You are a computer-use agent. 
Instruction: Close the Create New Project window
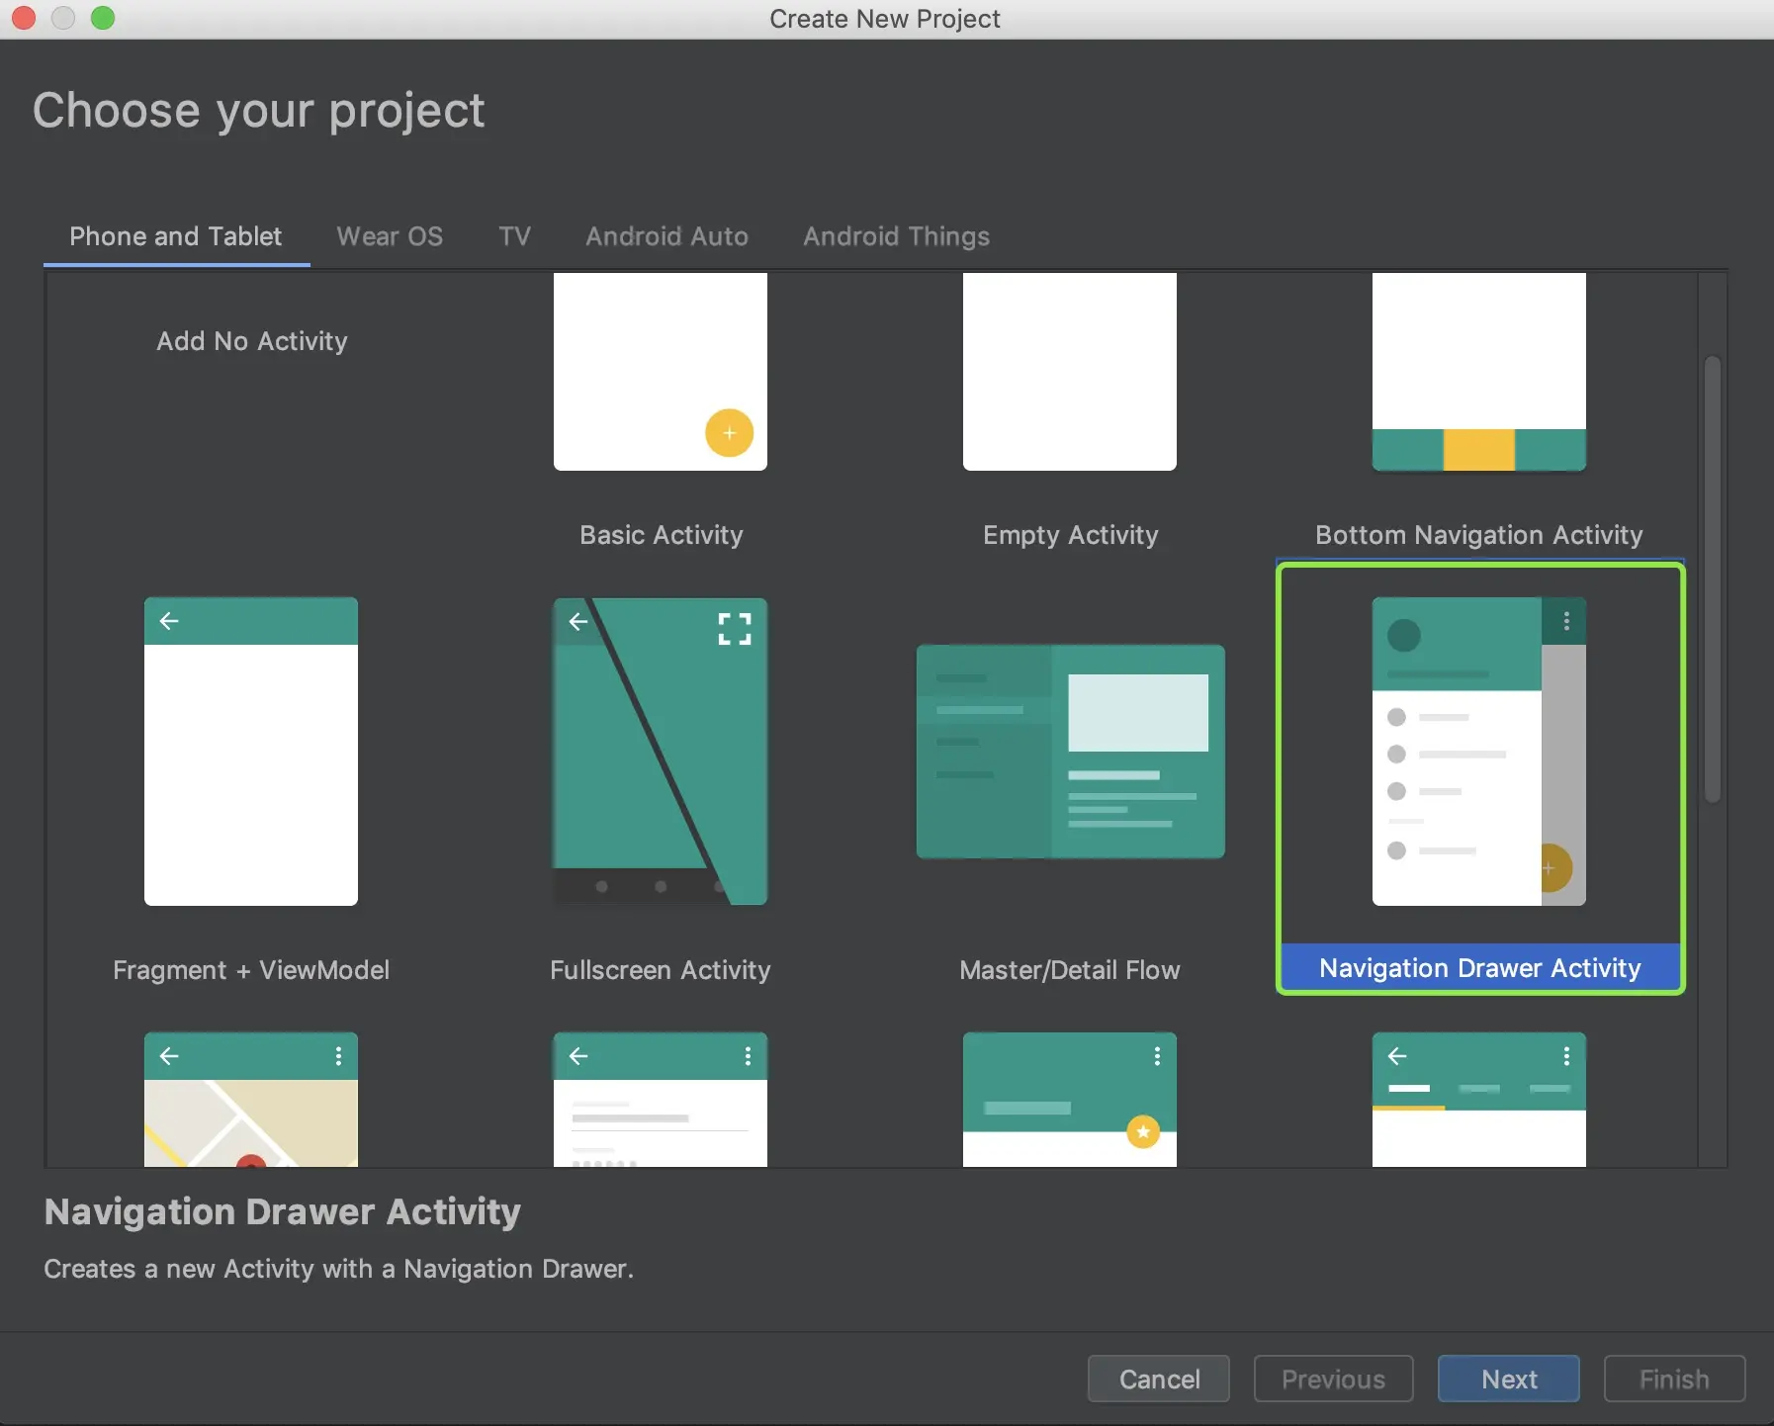click(x=24, y=18)
